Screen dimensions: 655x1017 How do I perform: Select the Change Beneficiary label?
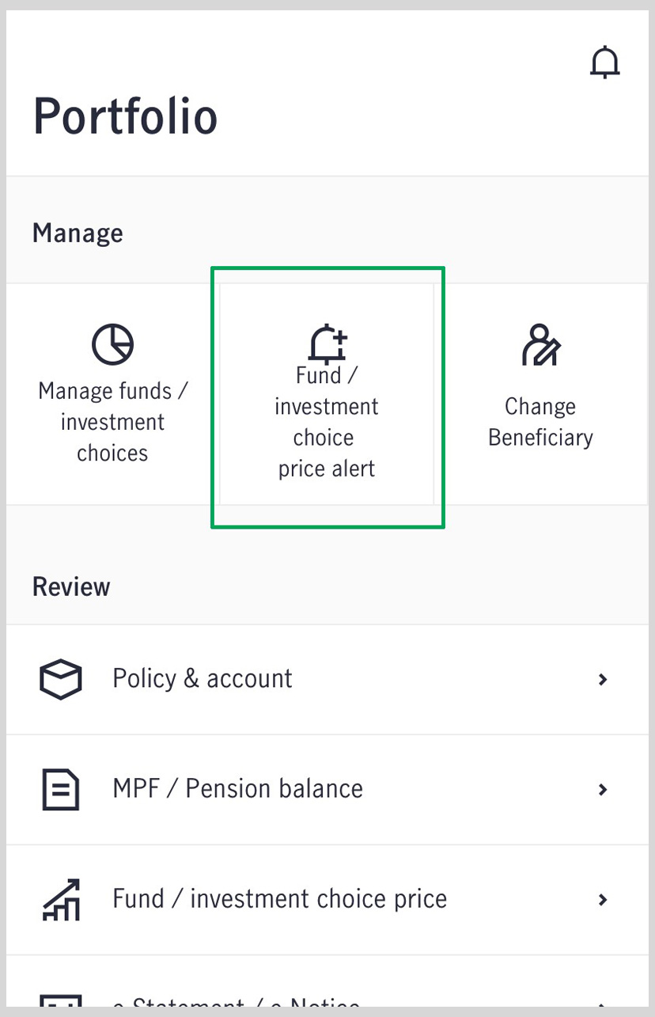pyautogui.click(x=540, y=422)
